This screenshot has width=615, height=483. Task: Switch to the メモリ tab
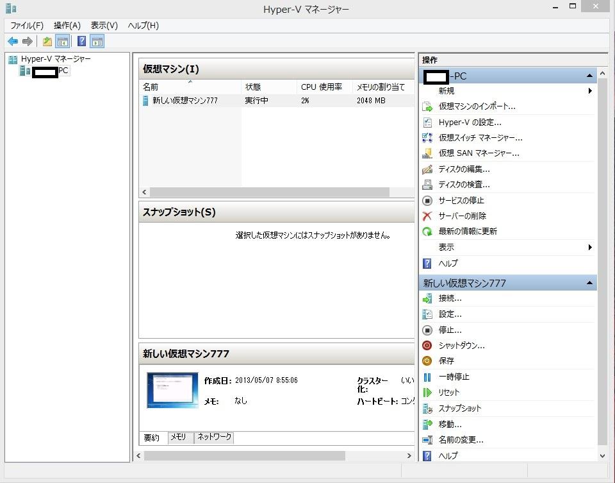pyautogui.click(x=180, y=437)
